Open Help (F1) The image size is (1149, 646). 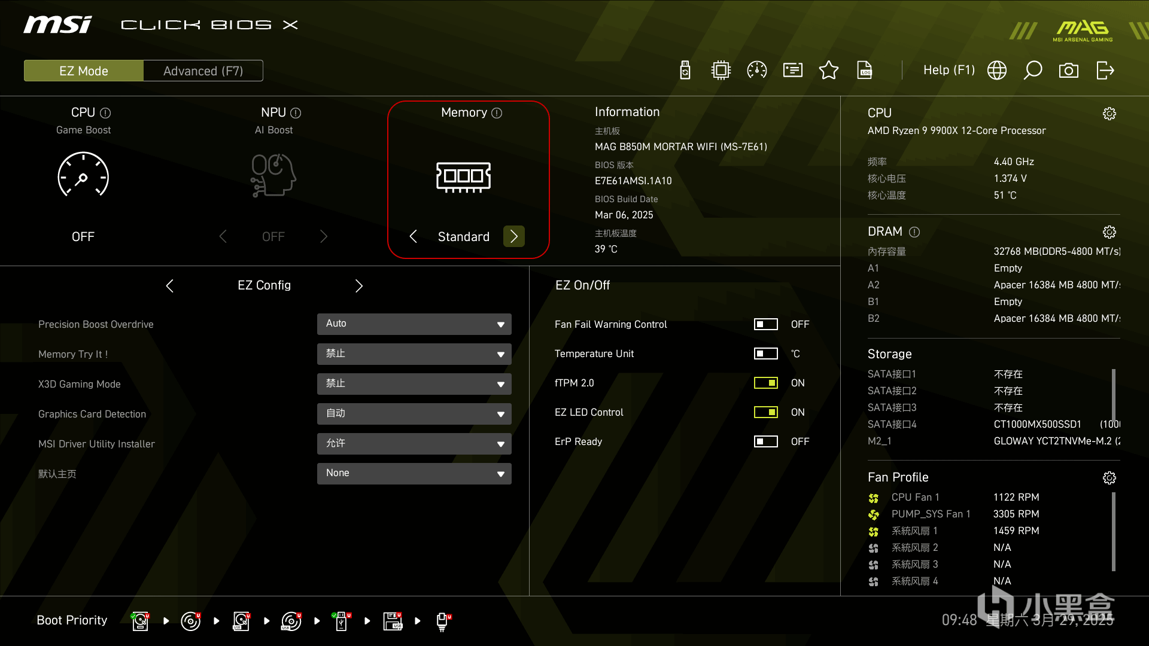949,71
